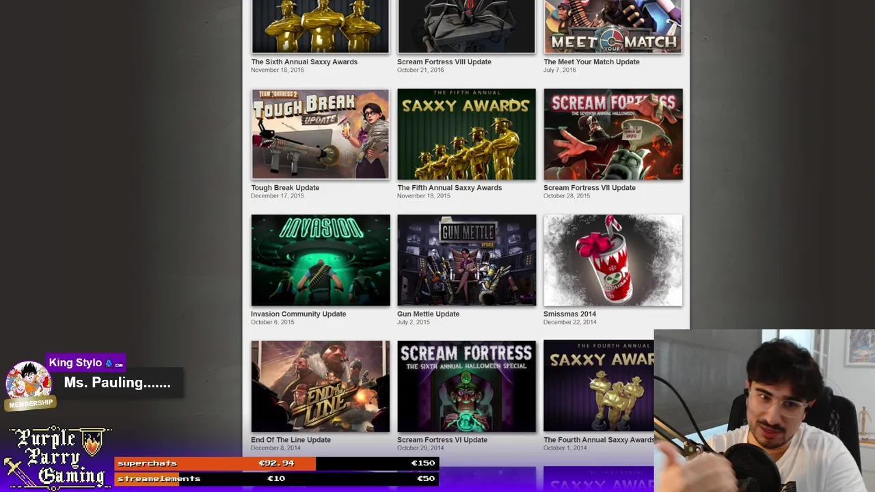Click the December 22, 2014 date
The height and width of the screenshot is (492, 875).
pos(570,322)
